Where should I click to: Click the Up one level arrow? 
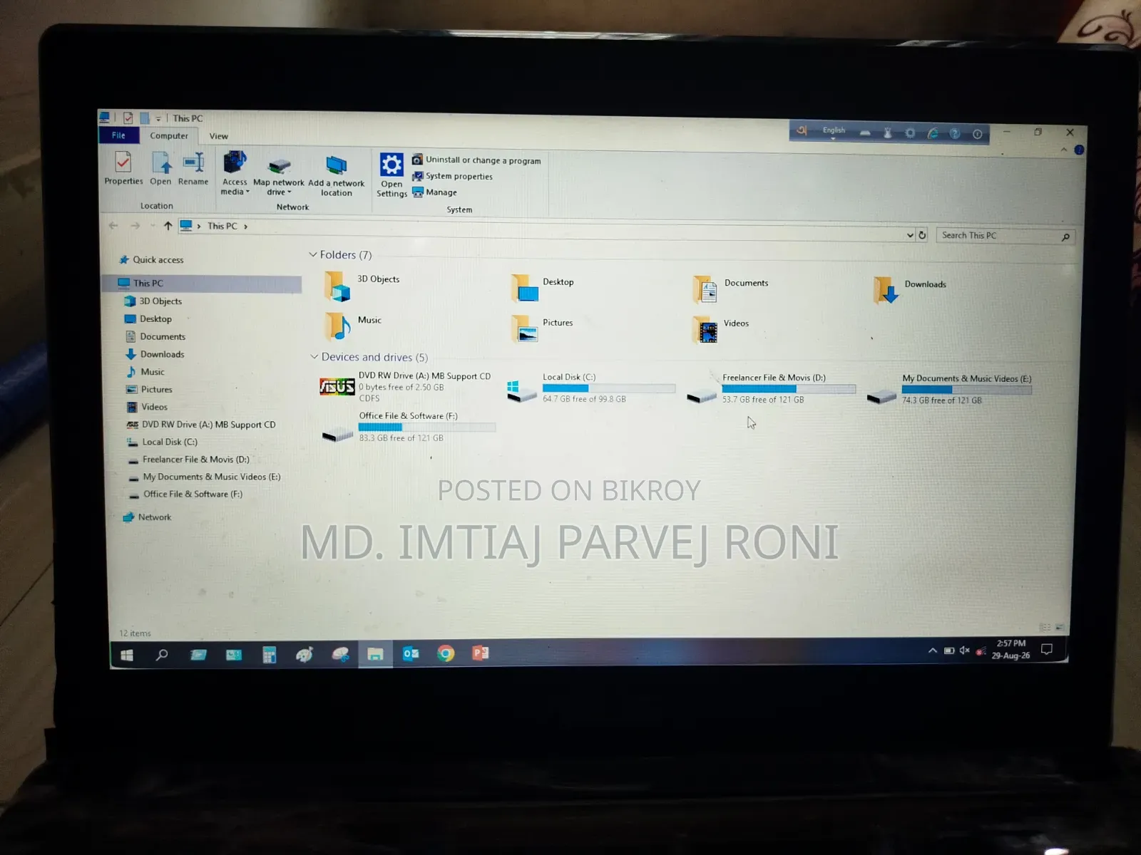pyautogui.click(x=168, y=226)
